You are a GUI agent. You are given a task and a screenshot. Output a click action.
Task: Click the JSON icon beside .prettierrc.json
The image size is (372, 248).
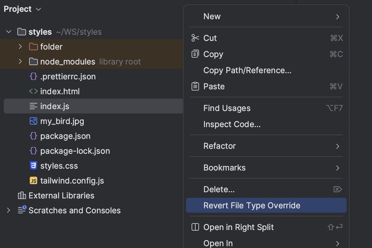point(33,76)
